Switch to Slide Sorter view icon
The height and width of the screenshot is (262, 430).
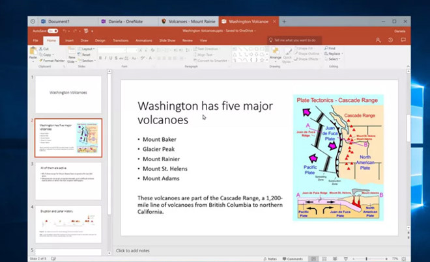tap(324, 258)
